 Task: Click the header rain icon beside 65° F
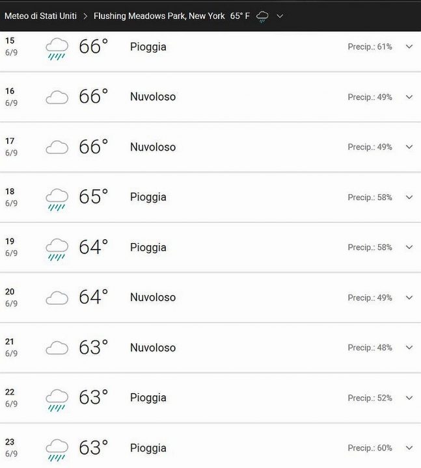point(262,17)
